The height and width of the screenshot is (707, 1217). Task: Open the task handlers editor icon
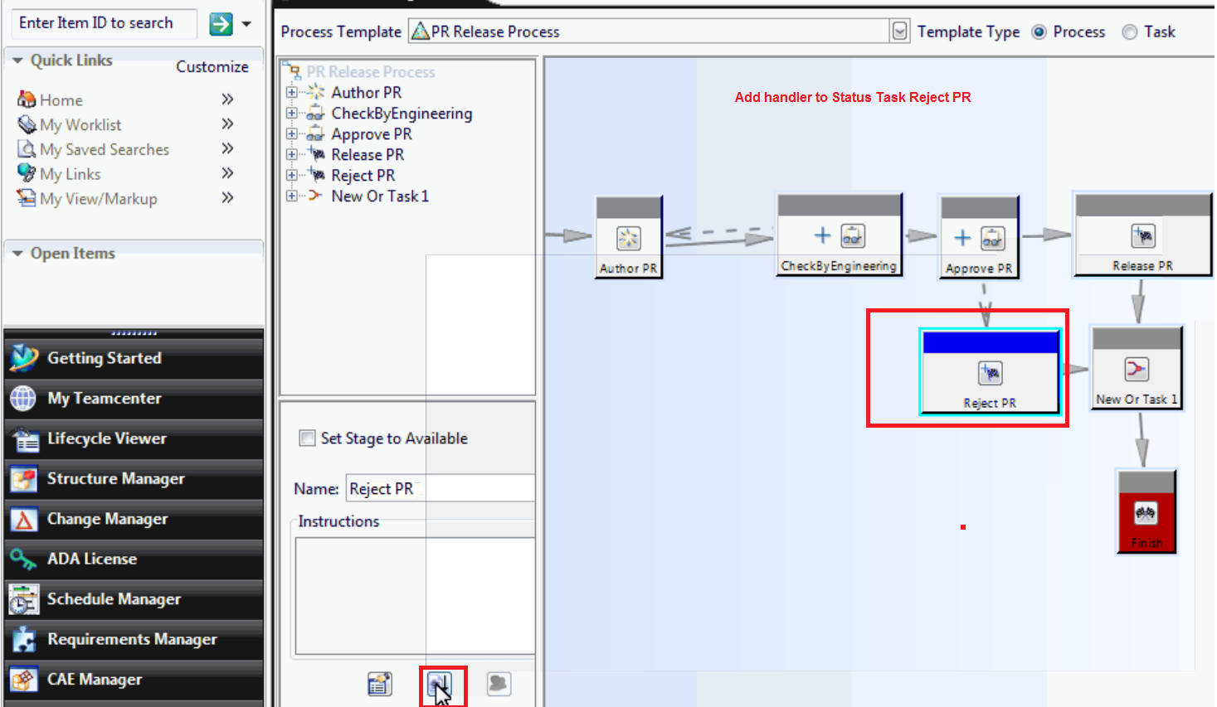pos(440,684)
